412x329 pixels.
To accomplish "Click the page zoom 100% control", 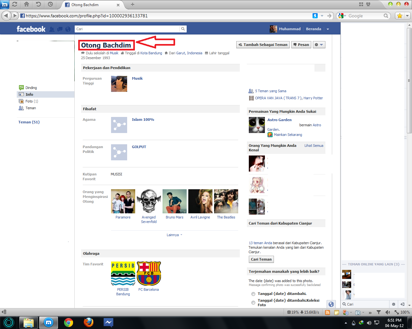I will click(402, 312).
